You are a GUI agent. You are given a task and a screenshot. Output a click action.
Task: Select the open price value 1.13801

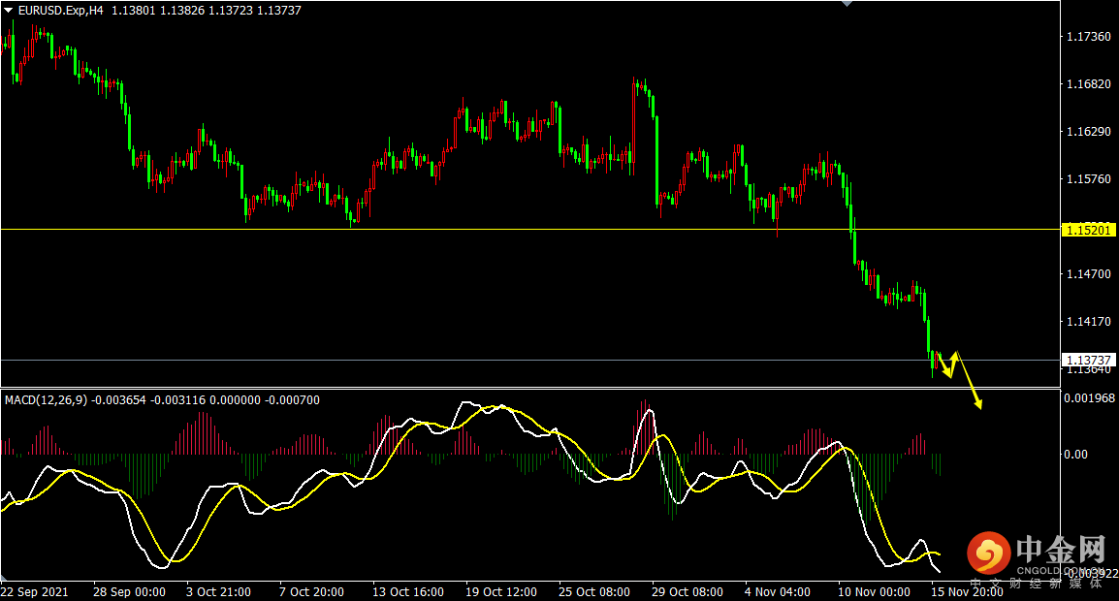point(134,11)
